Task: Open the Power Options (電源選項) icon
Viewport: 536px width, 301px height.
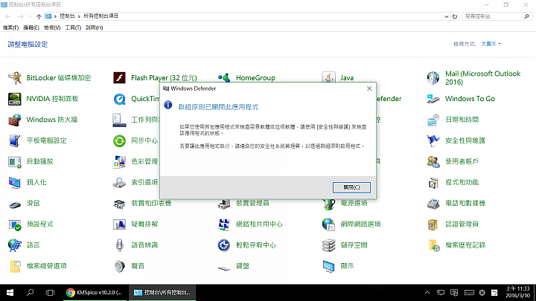Action: [328, 204]
